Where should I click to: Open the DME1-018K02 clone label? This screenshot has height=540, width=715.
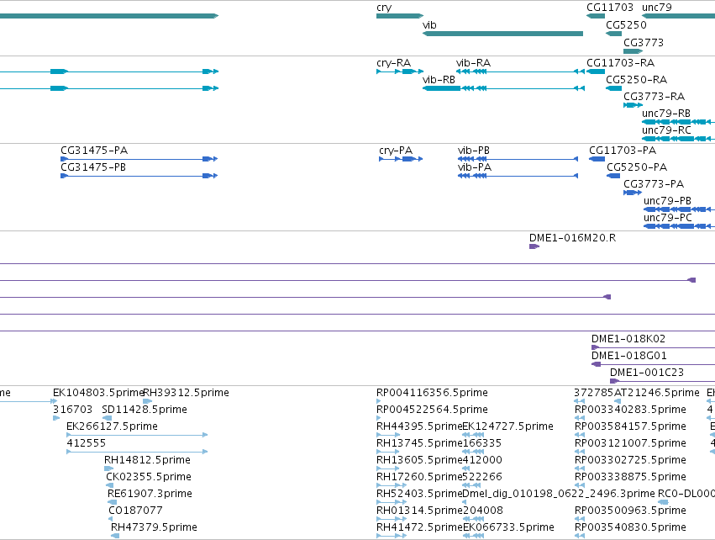tap(628, 339)
